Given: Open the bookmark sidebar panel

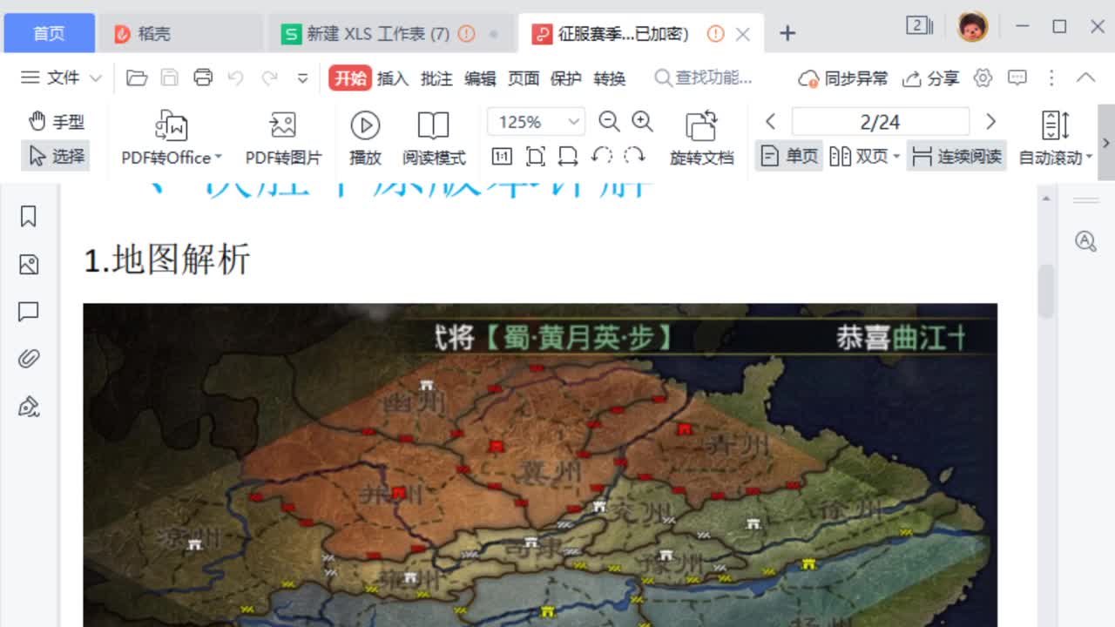Looking at the screenshot, I should (x=29, y=217).
